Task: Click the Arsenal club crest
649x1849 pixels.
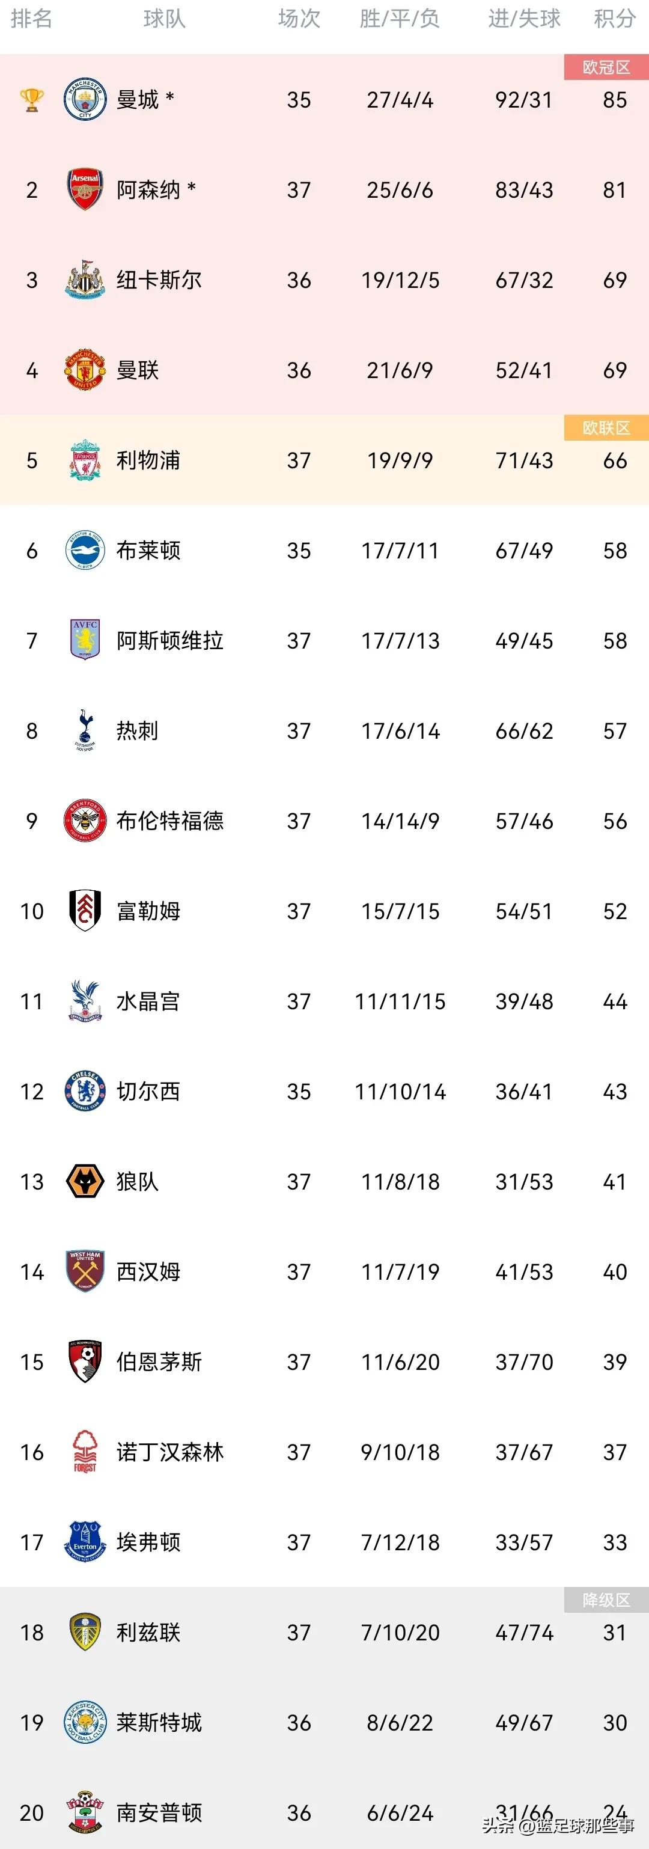Action: (85, 189)
